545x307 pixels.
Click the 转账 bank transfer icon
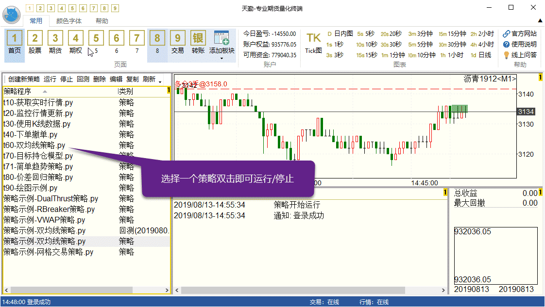click(198, 38)
